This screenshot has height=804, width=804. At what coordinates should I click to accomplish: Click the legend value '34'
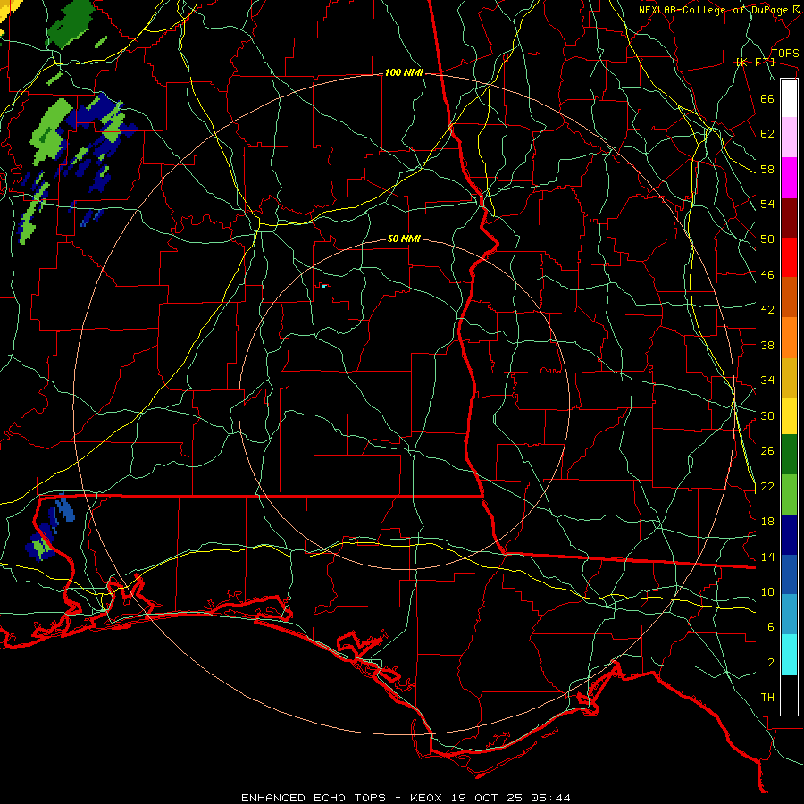pyautogui.click(x=767, y=381)
